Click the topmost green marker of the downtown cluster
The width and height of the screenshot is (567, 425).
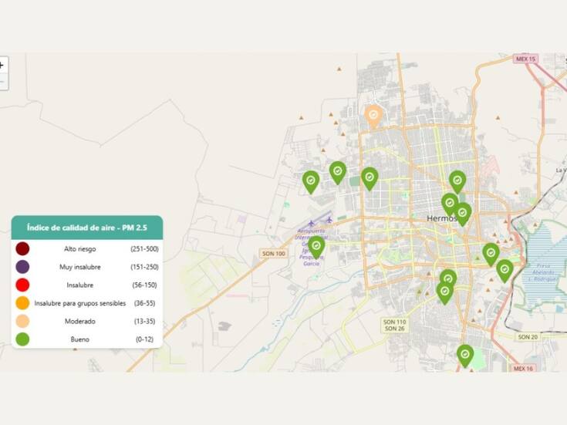457,181
